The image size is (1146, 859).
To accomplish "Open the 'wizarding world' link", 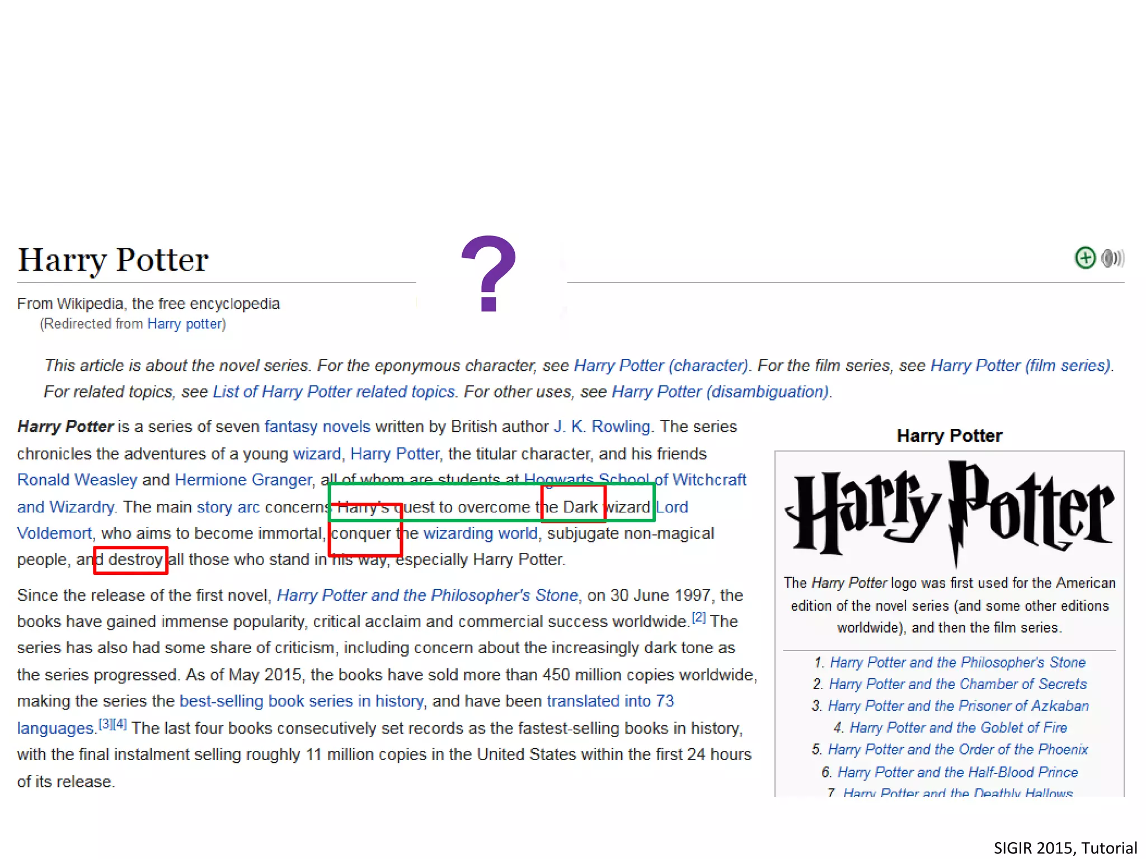I will coord(480,533).
